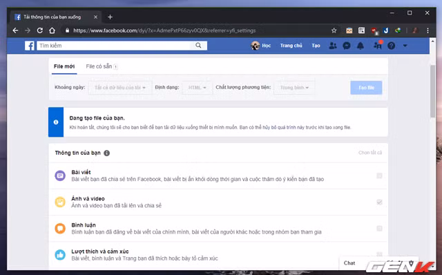
Task: Click the browser back arrow
Action: click(x=15, y=30)
